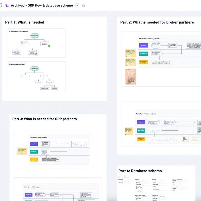
Task: Select the 'Affiliate code' node
Action: coord(50,82)
